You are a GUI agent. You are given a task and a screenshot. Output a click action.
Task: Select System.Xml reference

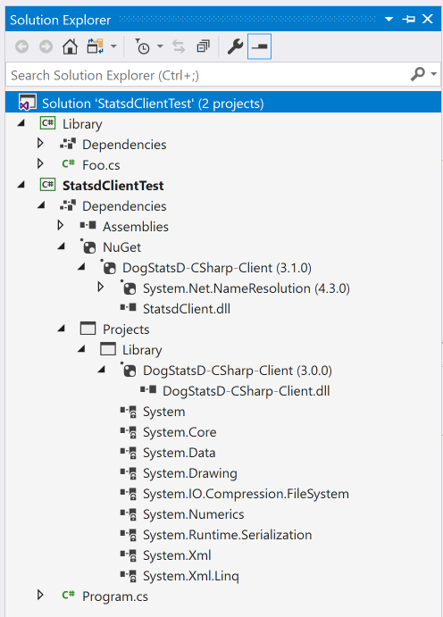coord(177,555)
